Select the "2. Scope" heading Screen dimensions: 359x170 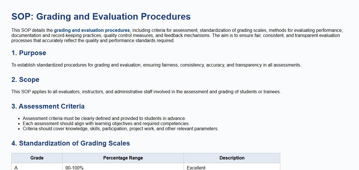25,80
